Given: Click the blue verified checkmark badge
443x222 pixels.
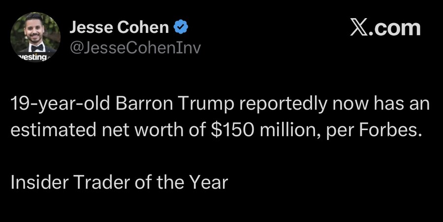Looking at the screenshot, I should [181, 28].
